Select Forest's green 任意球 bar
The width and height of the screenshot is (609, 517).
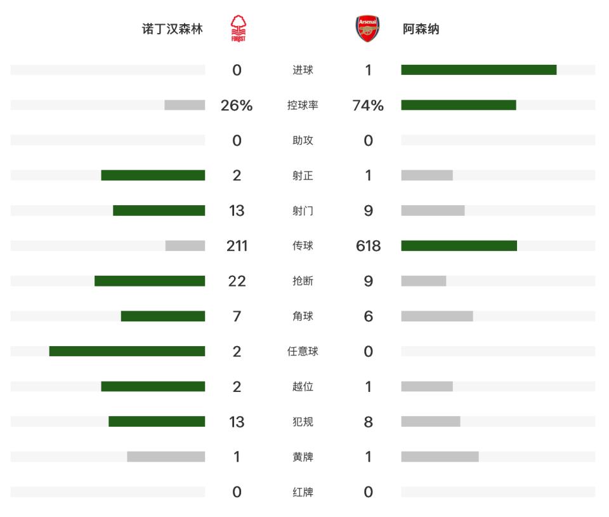(127, 351)
